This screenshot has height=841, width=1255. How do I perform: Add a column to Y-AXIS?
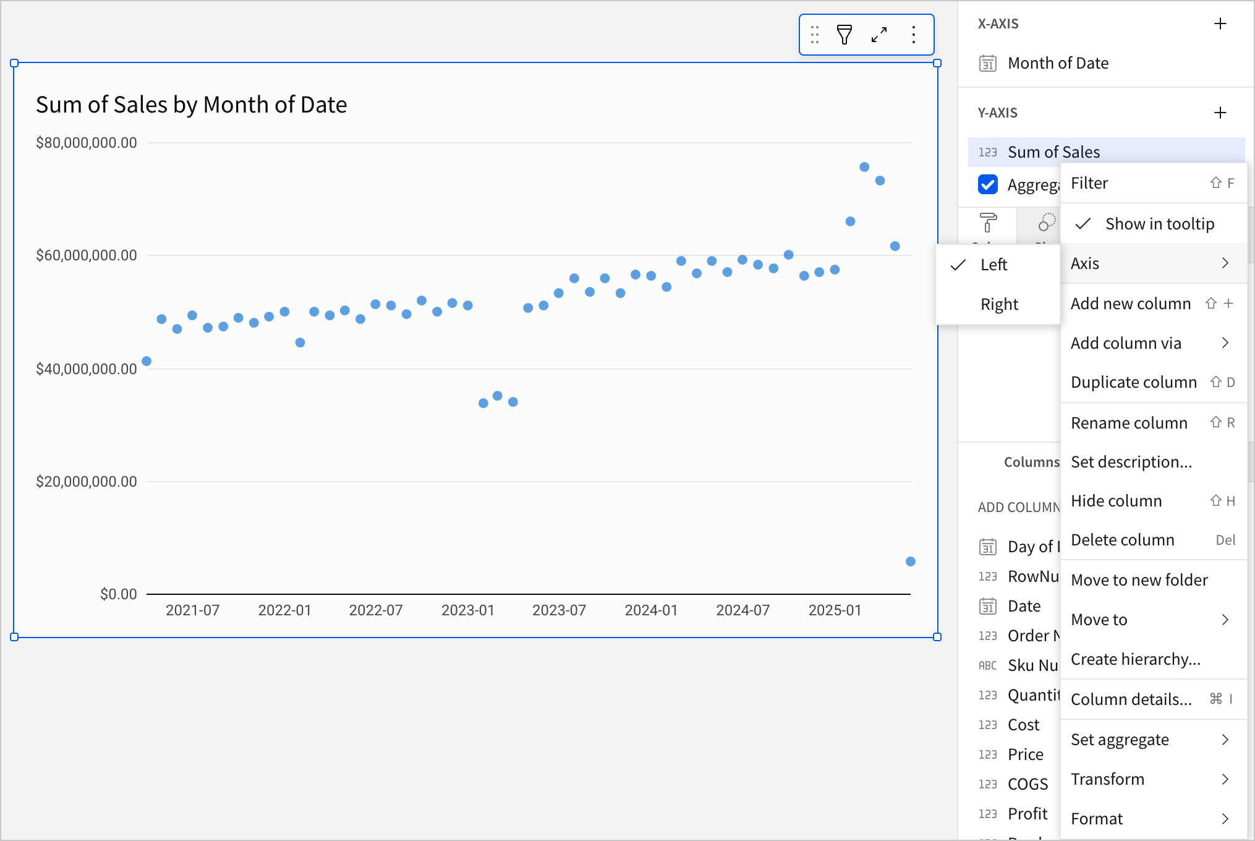(x=1220, y=113)
